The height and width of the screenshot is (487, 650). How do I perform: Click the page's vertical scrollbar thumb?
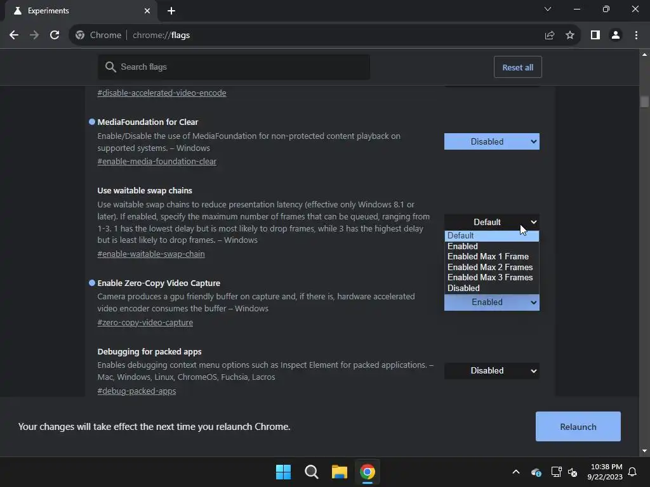644,101
